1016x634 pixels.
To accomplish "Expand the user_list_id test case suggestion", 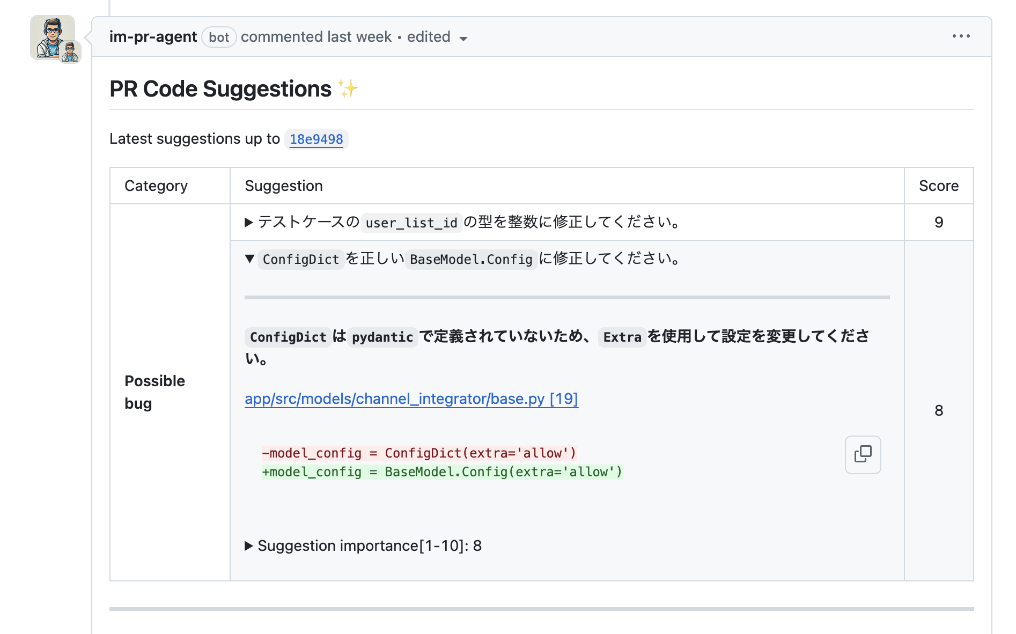I will (x=249, y=223).
